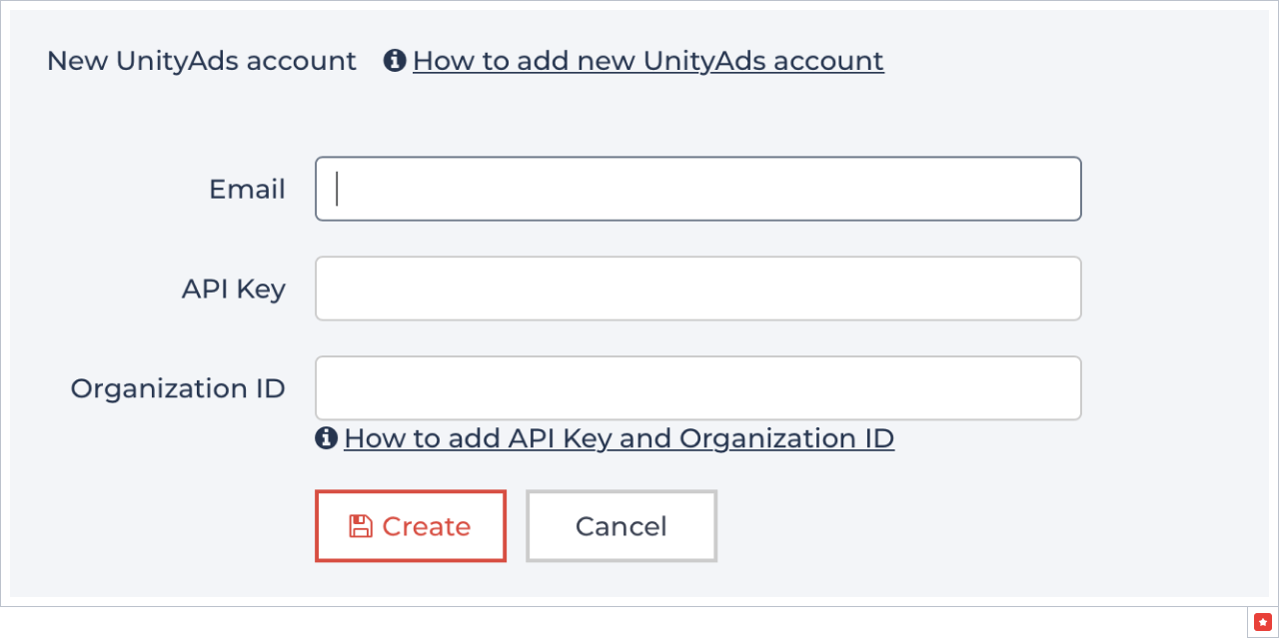1279x638 pixels.
Task: Focus the API Key text box
Action: point(698,288)
